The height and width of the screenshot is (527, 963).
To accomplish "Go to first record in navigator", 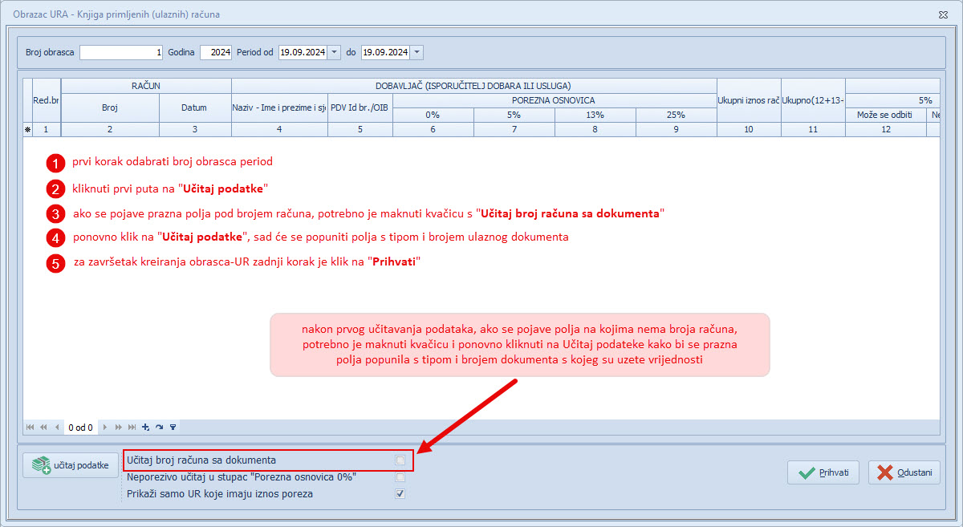I will (30, 428).
